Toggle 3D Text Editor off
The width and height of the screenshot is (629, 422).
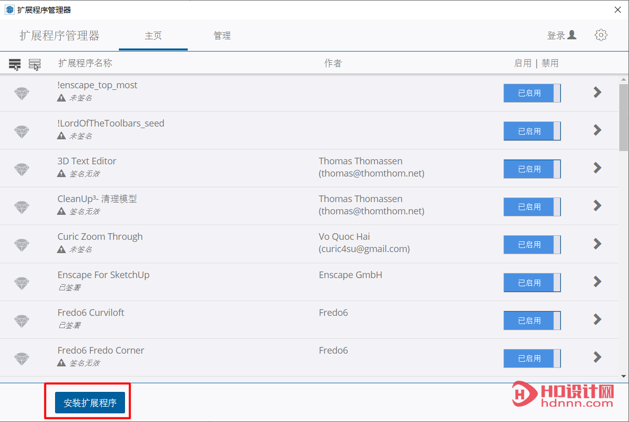tap(532, 169)
